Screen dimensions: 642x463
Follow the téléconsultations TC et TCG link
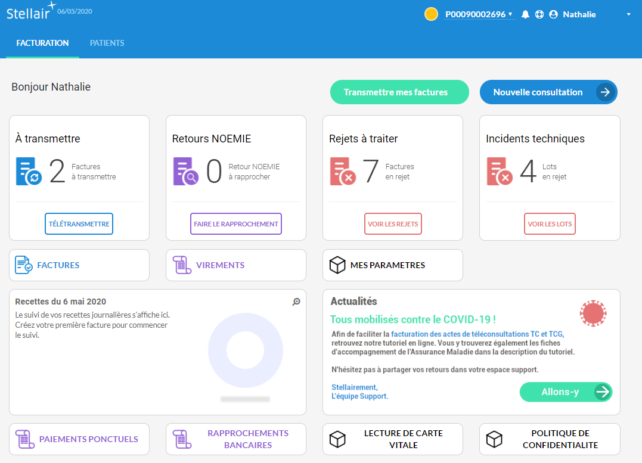pos(477,334)
